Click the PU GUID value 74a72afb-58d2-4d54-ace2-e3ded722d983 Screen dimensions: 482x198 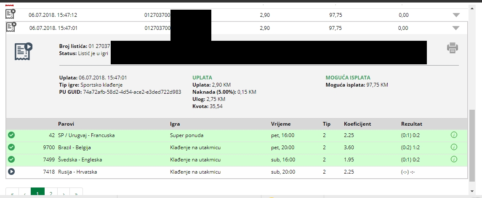(x=132, y=92)
